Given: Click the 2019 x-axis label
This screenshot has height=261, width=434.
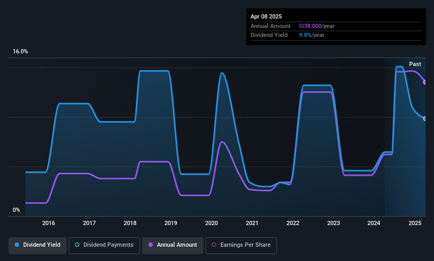Looking at the screenshot, I should click(x=171, y=223).
